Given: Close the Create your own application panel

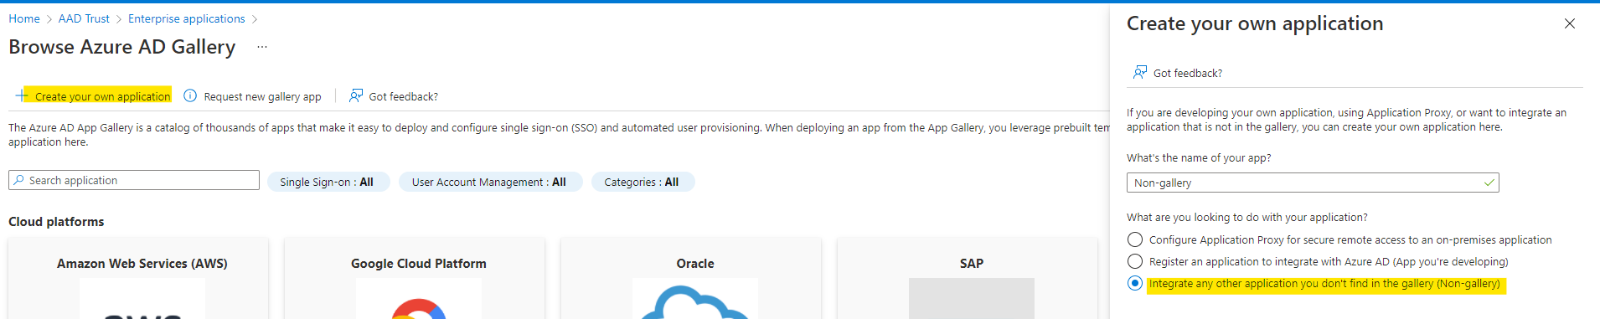Looking at the screenshot, I should point(1570,23).
